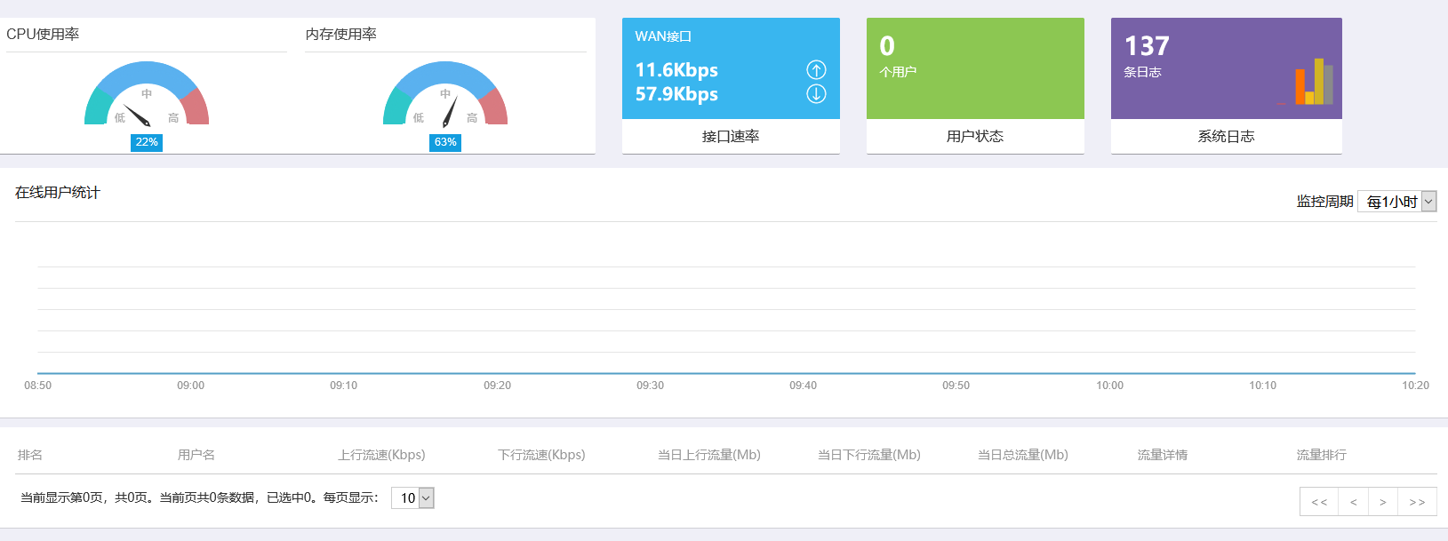Click the 当日总流量(Mb) column header
This screenshot has width=1448, height=541.
pos(1023,455)
